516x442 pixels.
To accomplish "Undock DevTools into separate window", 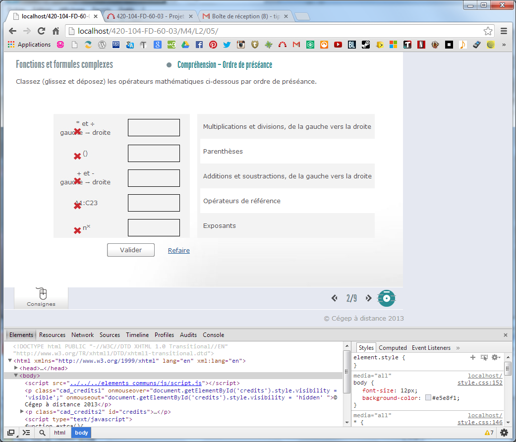I will coord(10,433).
